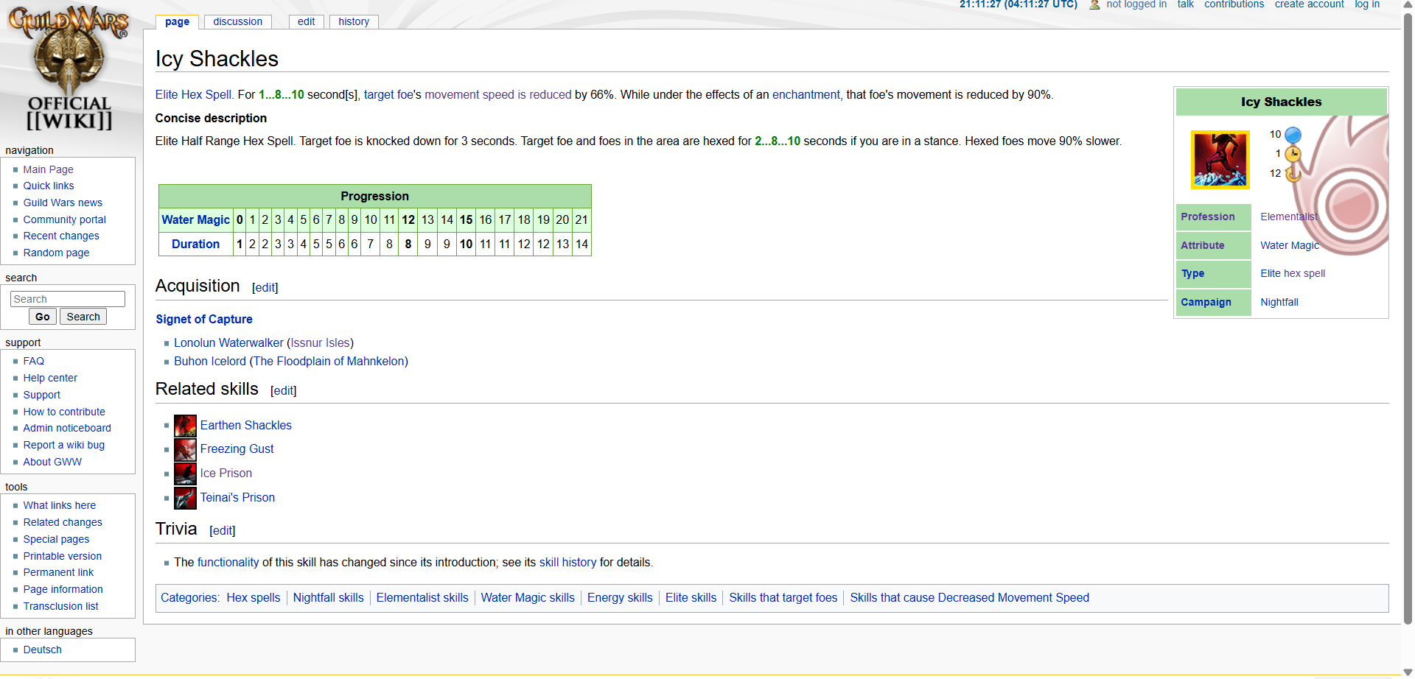Open the Freezing Gust skill icon

(185, 450)
